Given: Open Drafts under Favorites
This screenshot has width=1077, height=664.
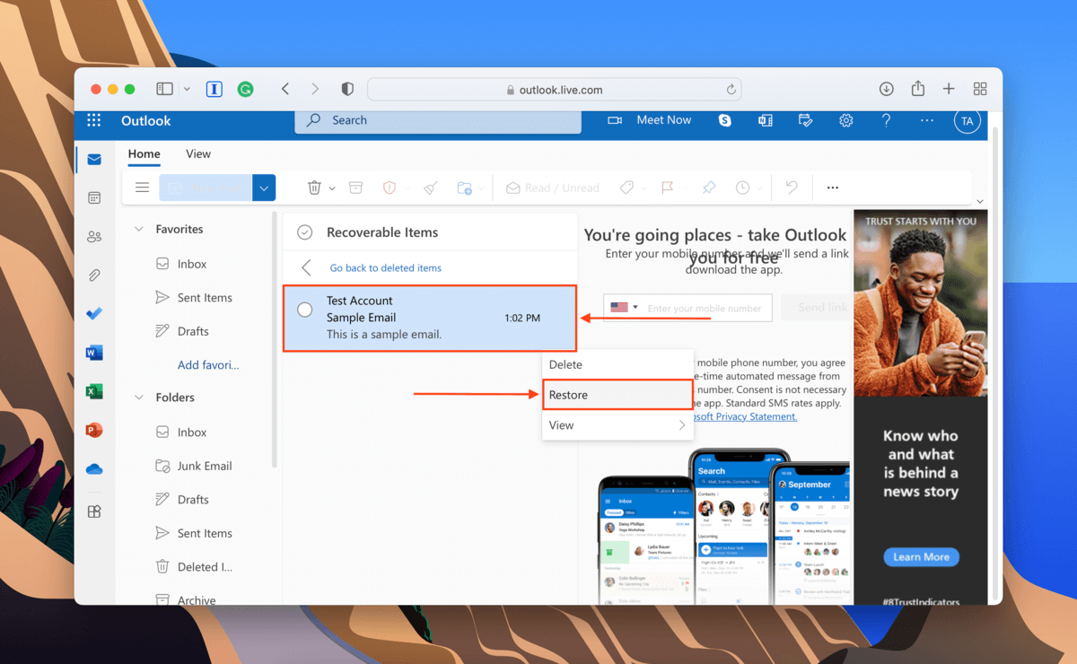Looking at the screenshot, I should (x=193, y=331).
